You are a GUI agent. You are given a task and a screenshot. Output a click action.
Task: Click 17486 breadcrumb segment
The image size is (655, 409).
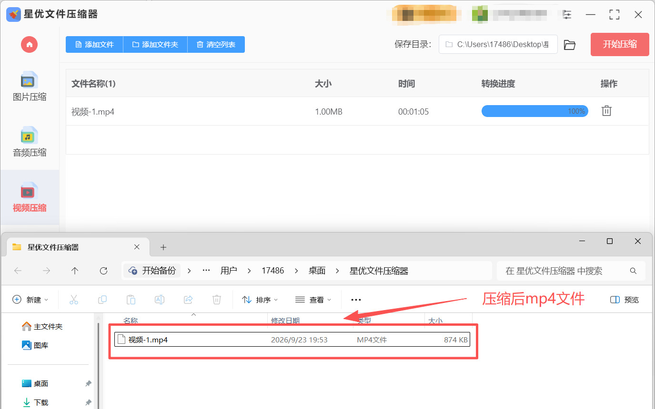pos(273,271)
